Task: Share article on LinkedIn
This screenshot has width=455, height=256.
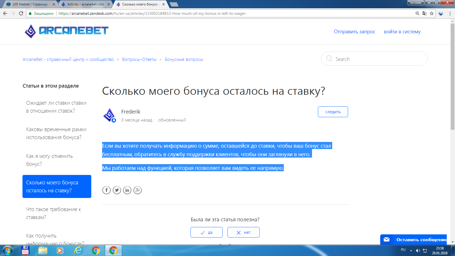Action: (x=127, y=190)
